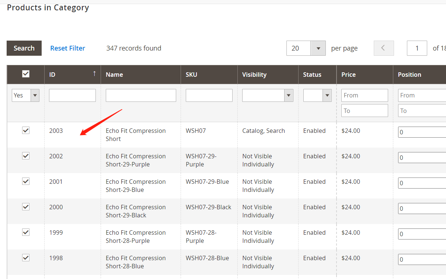The width and height of the screenshot is (446, 279).
Task: Uncheck the checkbox for product 2001
Action: point(26,181)
